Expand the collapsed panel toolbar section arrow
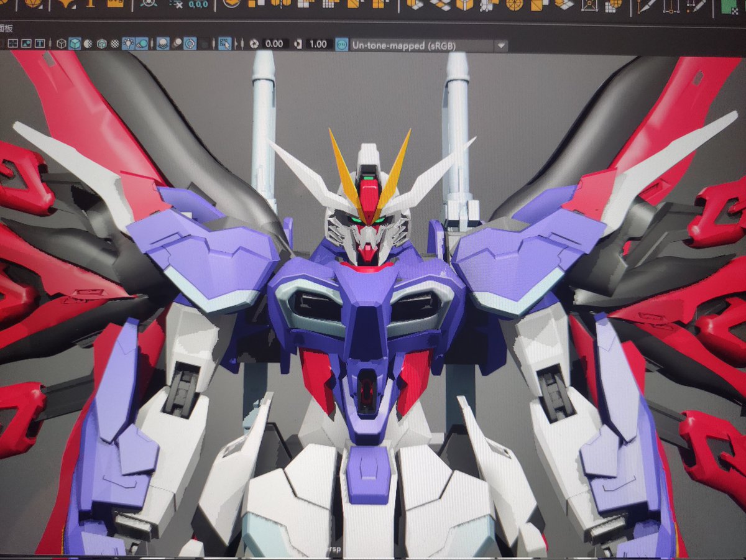The image size is (746, 560). pyautogui.click(x=236, y=44)
